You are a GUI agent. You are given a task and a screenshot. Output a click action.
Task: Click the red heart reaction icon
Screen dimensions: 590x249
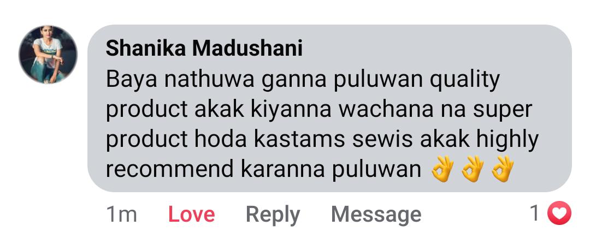pos(559,214)
